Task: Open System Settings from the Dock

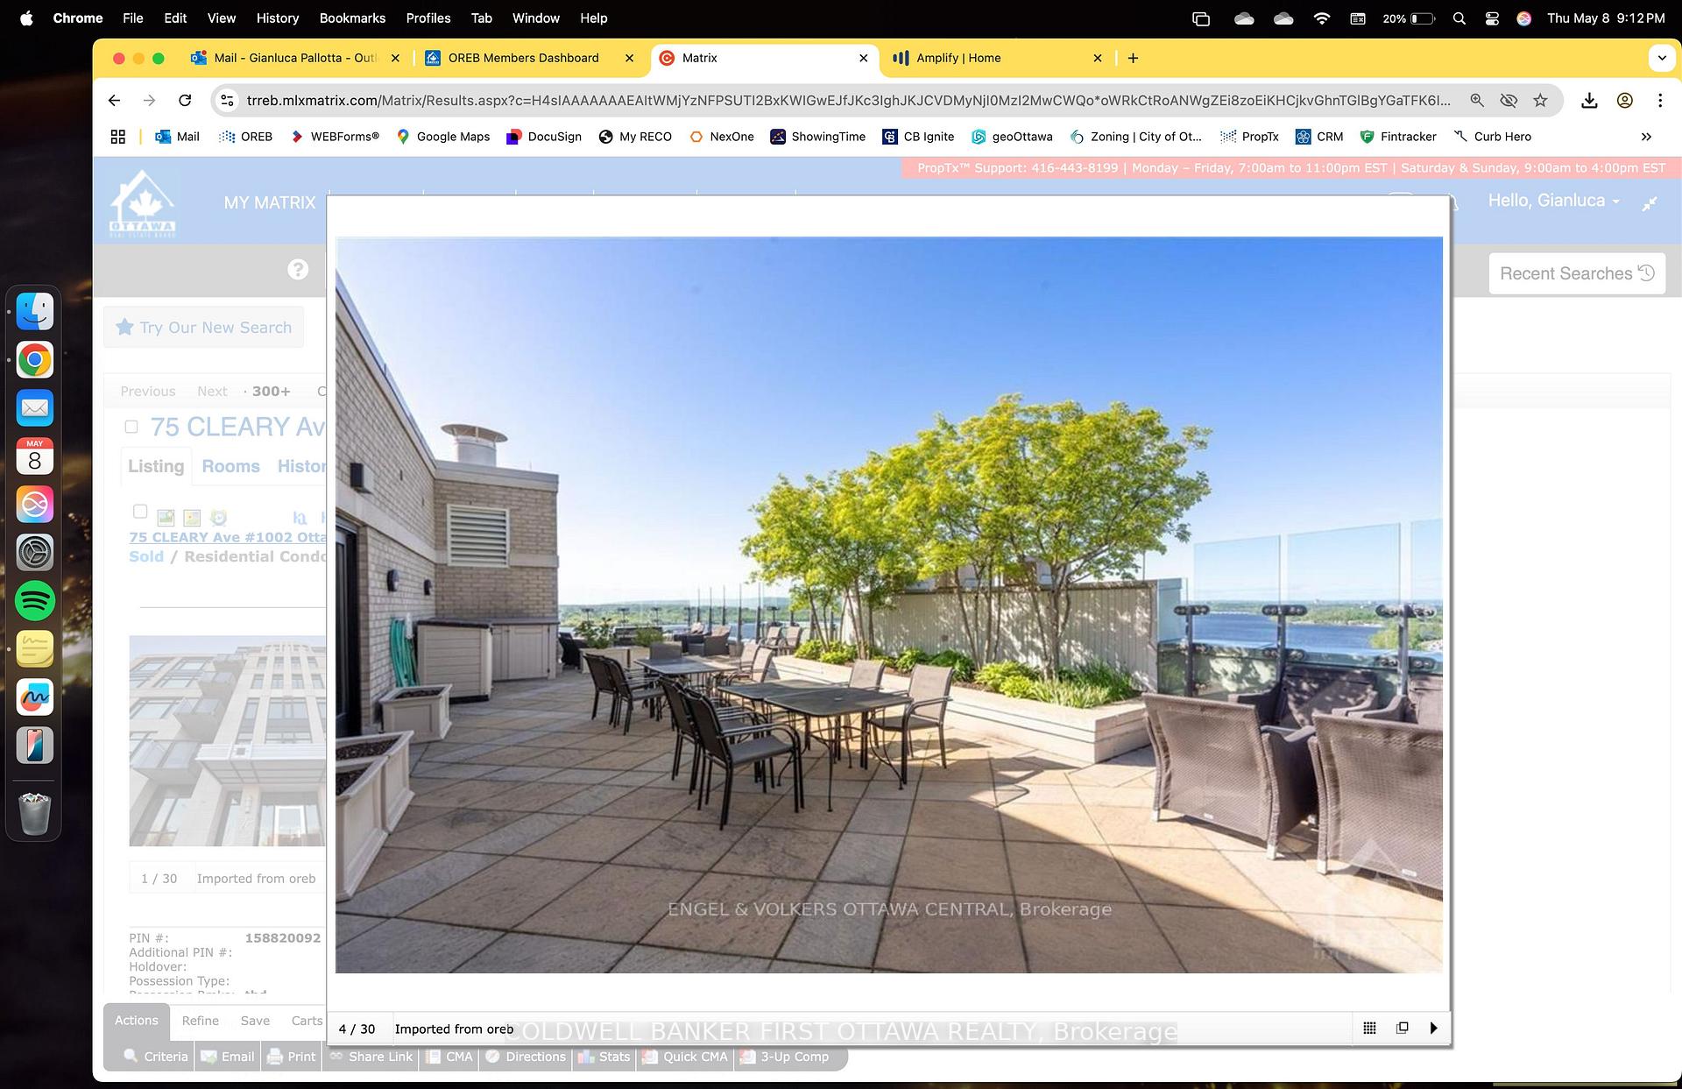Action: (x=35, y=553)
